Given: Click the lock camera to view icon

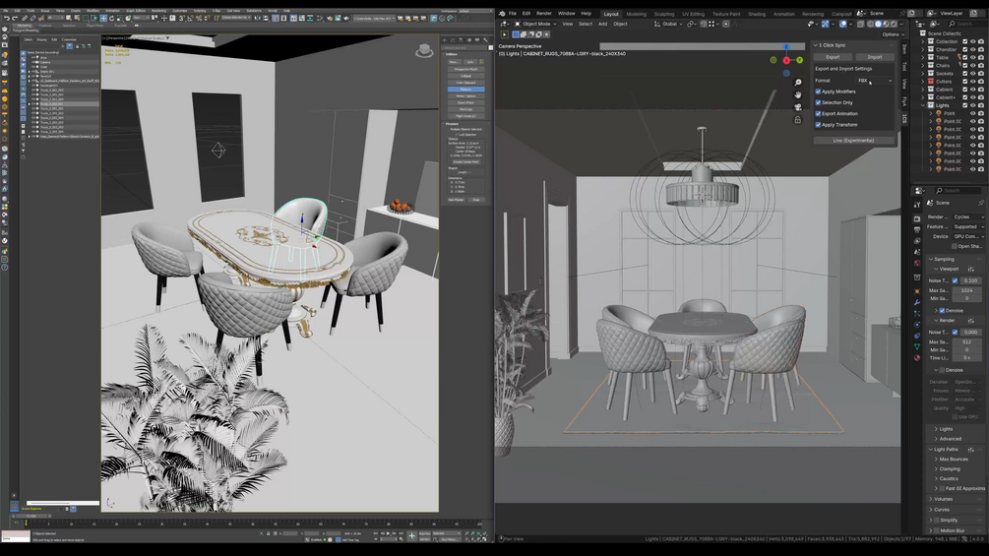Looking at the screenshot, I should pos(798,119).
